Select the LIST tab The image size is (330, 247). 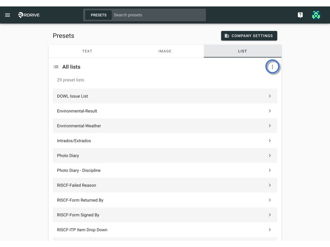[242, 51]
